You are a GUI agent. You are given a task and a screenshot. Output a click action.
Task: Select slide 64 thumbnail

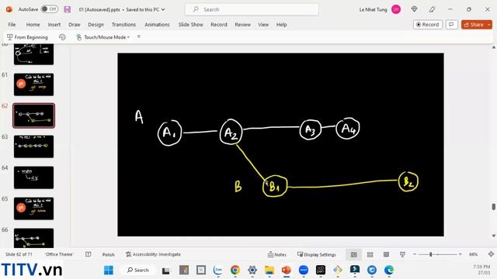(33, 177)
